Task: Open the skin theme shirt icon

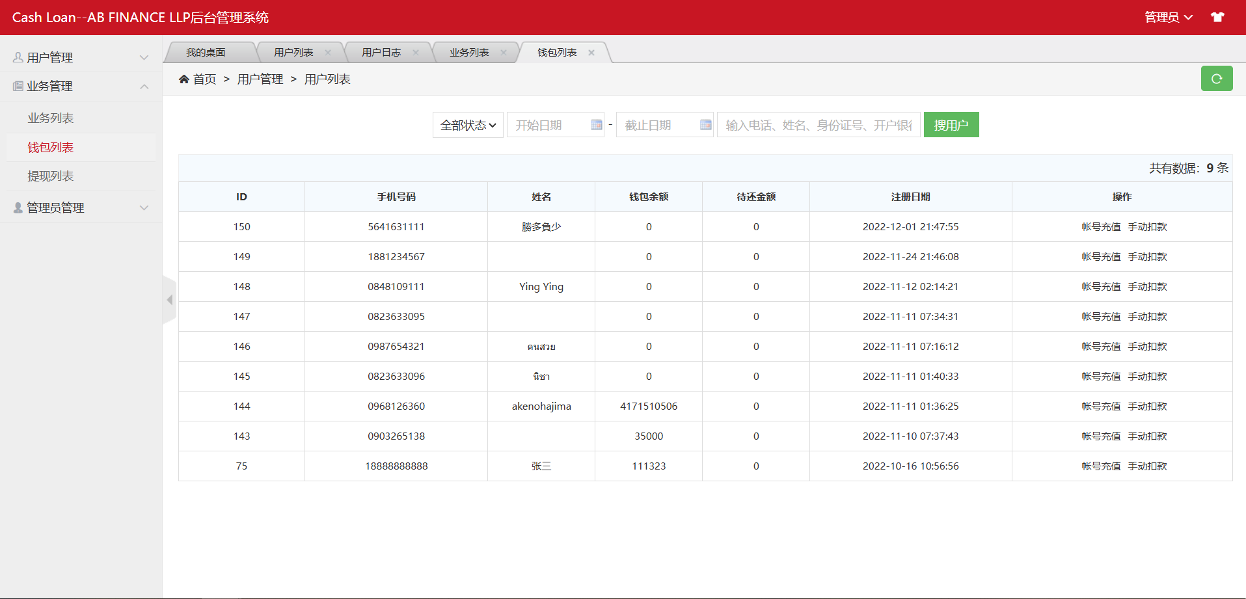Action: coord(1217,18)
